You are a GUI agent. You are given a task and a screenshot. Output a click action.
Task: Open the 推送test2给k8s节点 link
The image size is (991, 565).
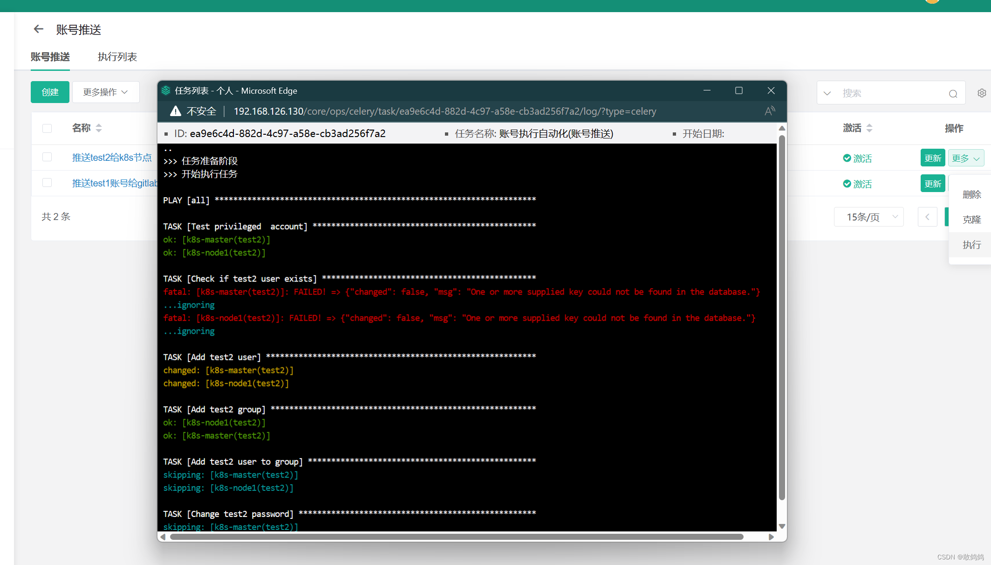(112, 158)
